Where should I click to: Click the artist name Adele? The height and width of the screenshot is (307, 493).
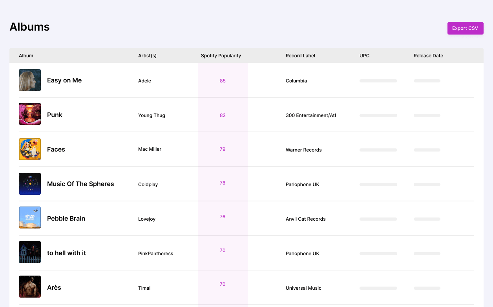[x=144, y=81]
